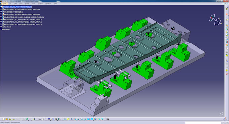Open the View menu
This screenshot has width=229, height=124.
click(21, 4)
